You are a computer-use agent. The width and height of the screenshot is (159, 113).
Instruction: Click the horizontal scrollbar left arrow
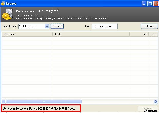click(4, 101)
